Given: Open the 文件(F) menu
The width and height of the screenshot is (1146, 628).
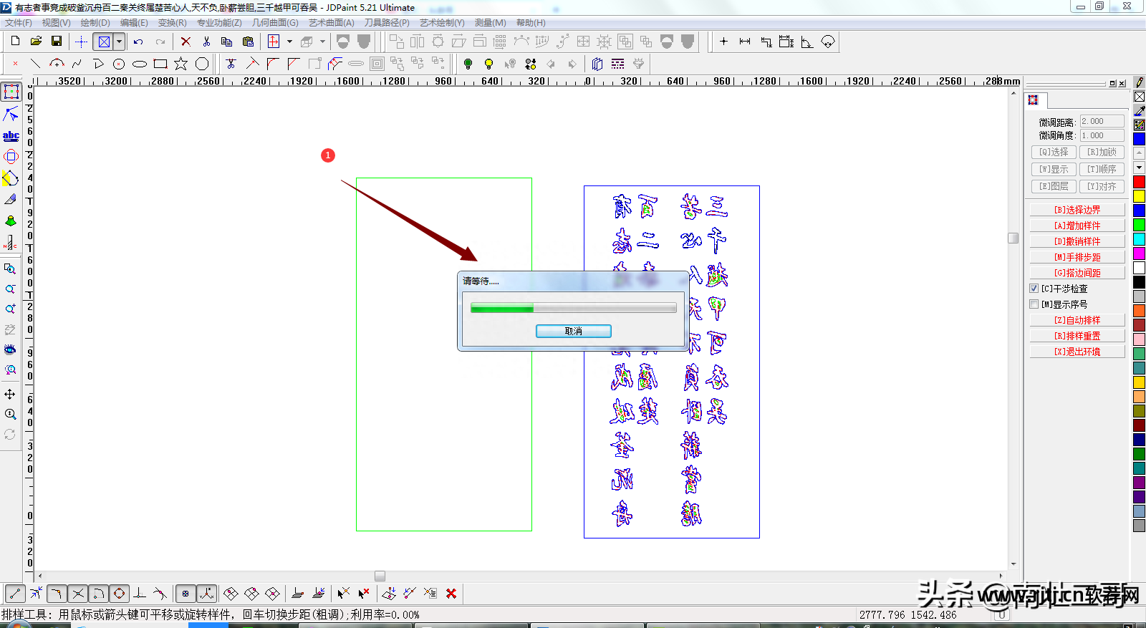Looking at the screenshot, I should [19, 23].
